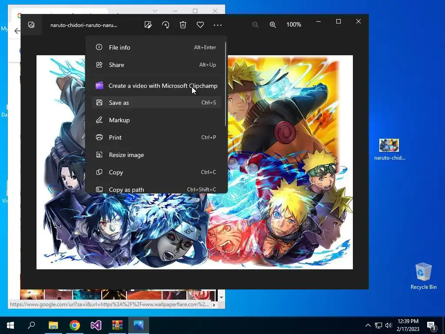Image resolution: width=445 pixels, height=334 pixels.
Task: Delete the photo using the trash icon
Action: [x=183, y=25]
